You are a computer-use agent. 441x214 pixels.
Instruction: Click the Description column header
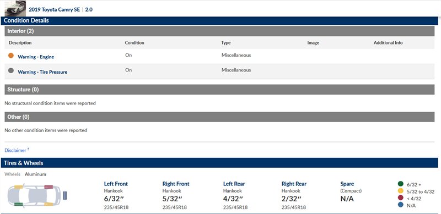pyautogui.click(x=20, y=43)
